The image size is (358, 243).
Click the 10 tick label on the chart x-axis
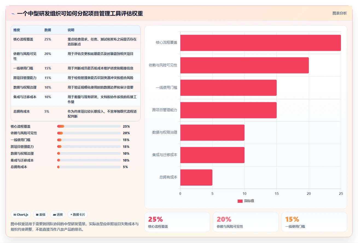(x=245, y=194)
